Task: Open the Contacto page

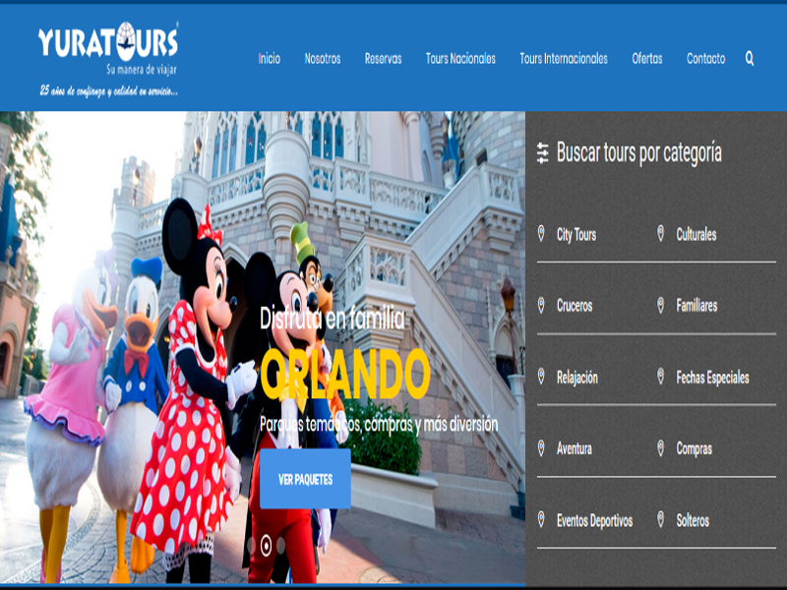Action: pos(705,59)
